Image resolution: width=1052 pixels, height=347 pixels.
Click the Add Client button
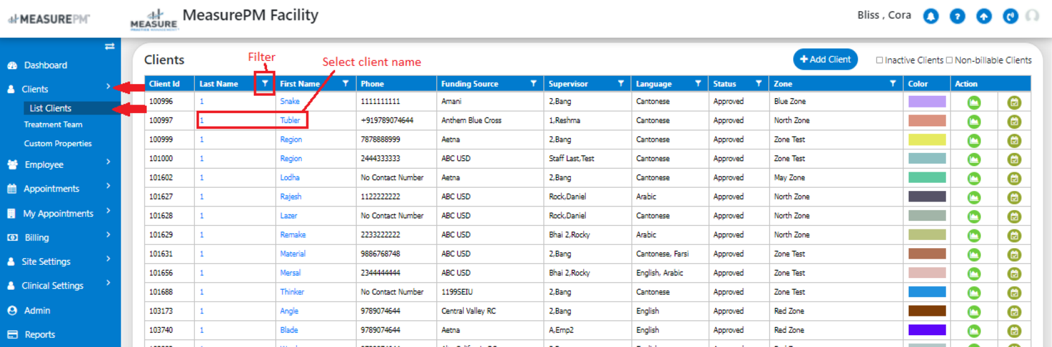(825, 59)
